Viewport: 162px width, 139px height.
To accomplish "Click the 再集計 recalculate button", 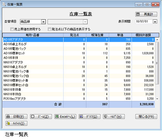I will (146, 14).
